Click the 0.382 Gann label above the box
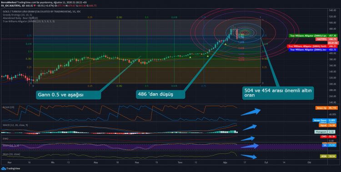 click(119, 17)
